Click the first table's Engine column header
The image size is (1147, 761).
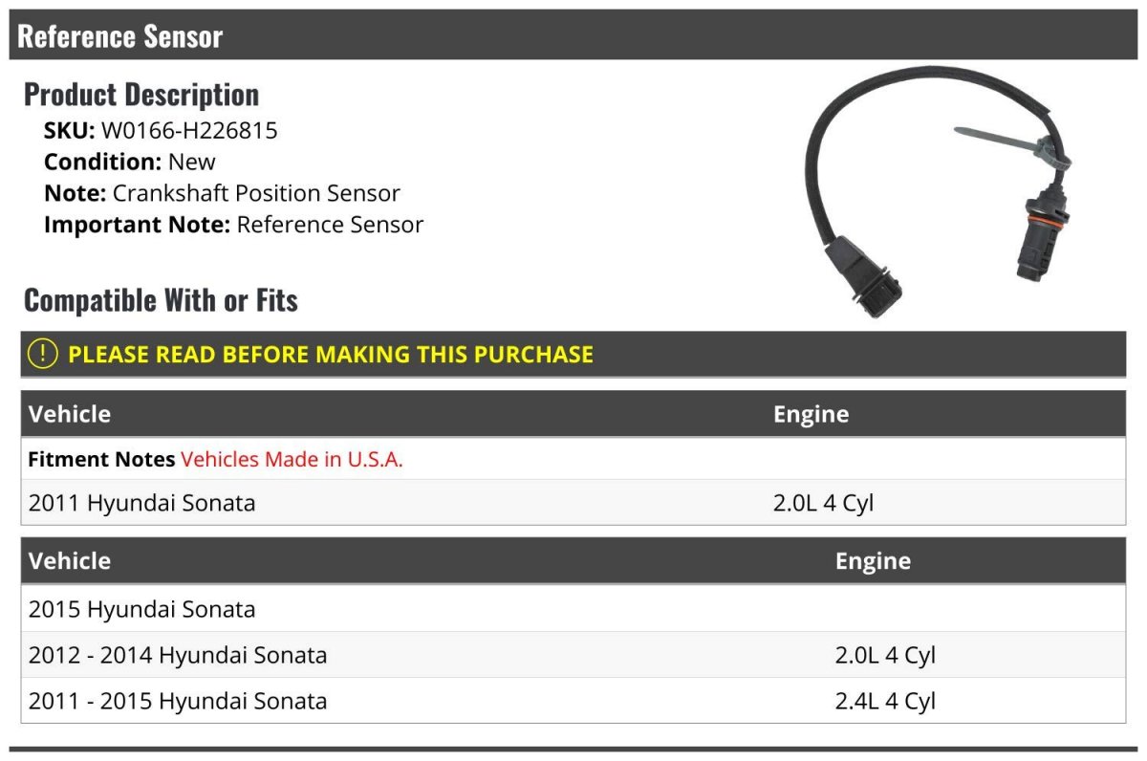pyautogui.click(x=811, y=414)
